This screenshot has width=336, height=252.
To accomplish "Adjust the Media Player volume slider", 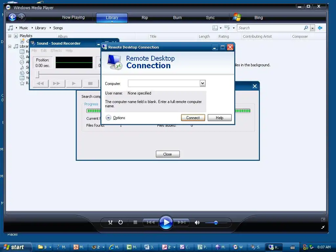I will click(x=216, y=223).
